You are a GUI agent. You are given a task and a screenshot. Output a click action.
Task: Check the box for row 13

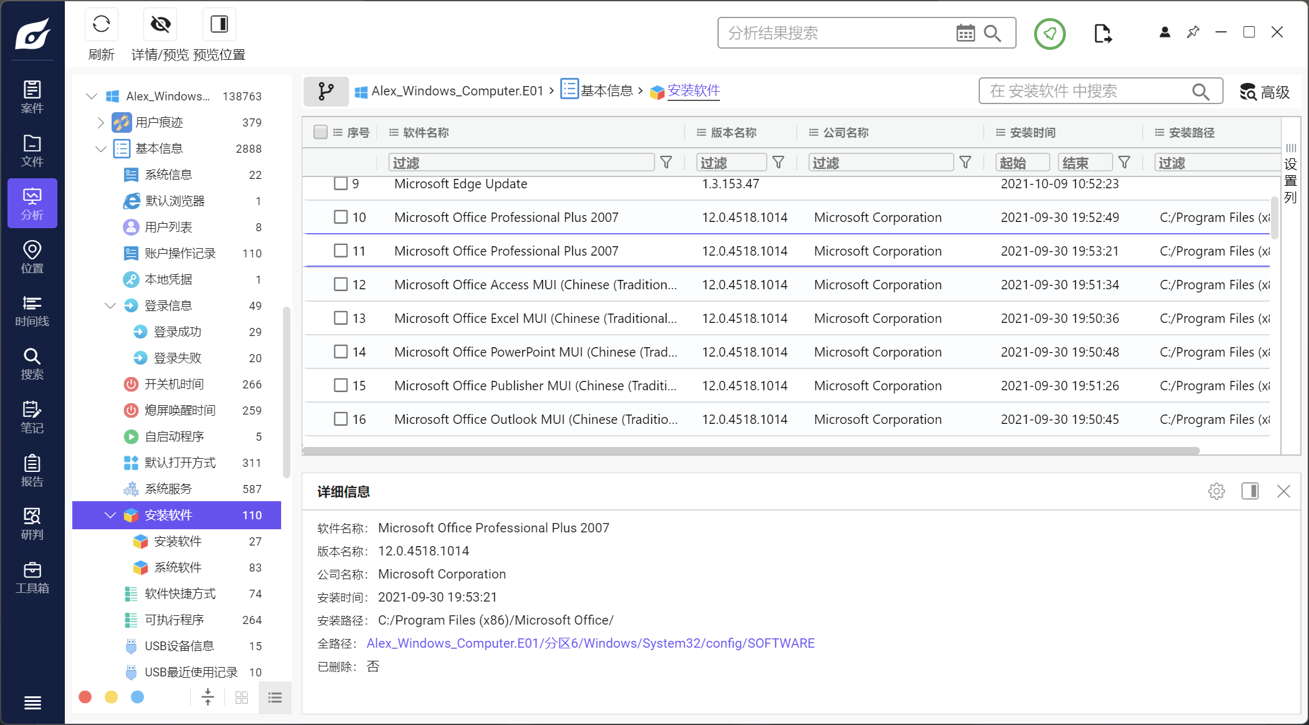pyautogui.click(x=340, y=318)
